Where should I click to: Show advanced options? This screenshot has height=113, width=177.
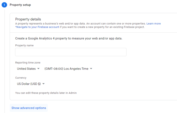tap(29, 108)
